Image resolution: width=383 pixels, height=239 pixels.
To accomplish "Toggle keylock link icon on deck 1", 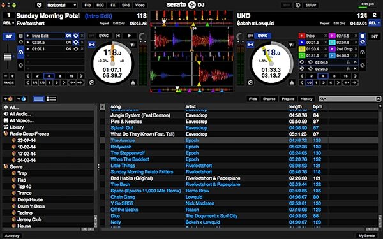I will (91, 45).
